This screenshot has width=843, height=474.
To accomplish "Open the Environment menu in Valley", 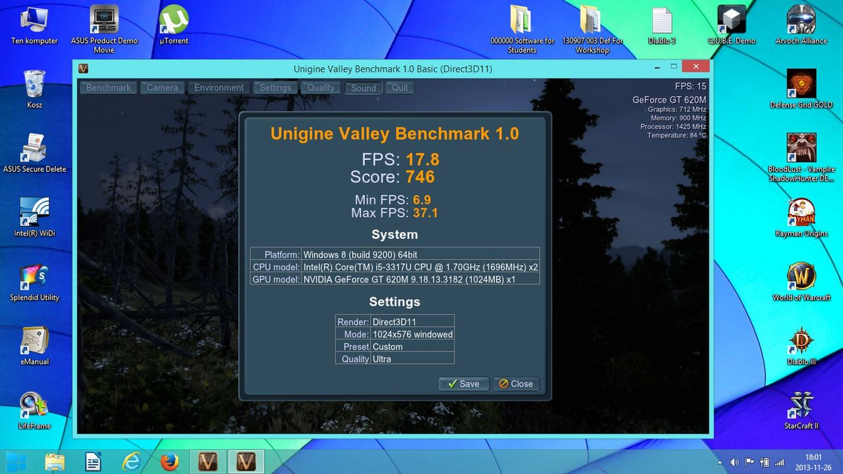I will pyautogui.click(x=219, y=88).
